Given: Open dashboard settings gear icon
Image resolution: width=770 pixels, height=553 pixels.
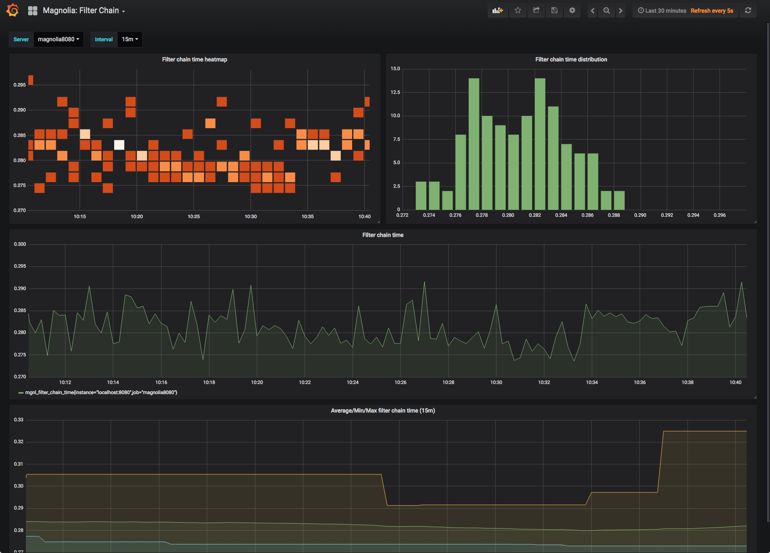Looking at the screenshot, I should pyautogui.click(x=572, y=10).
